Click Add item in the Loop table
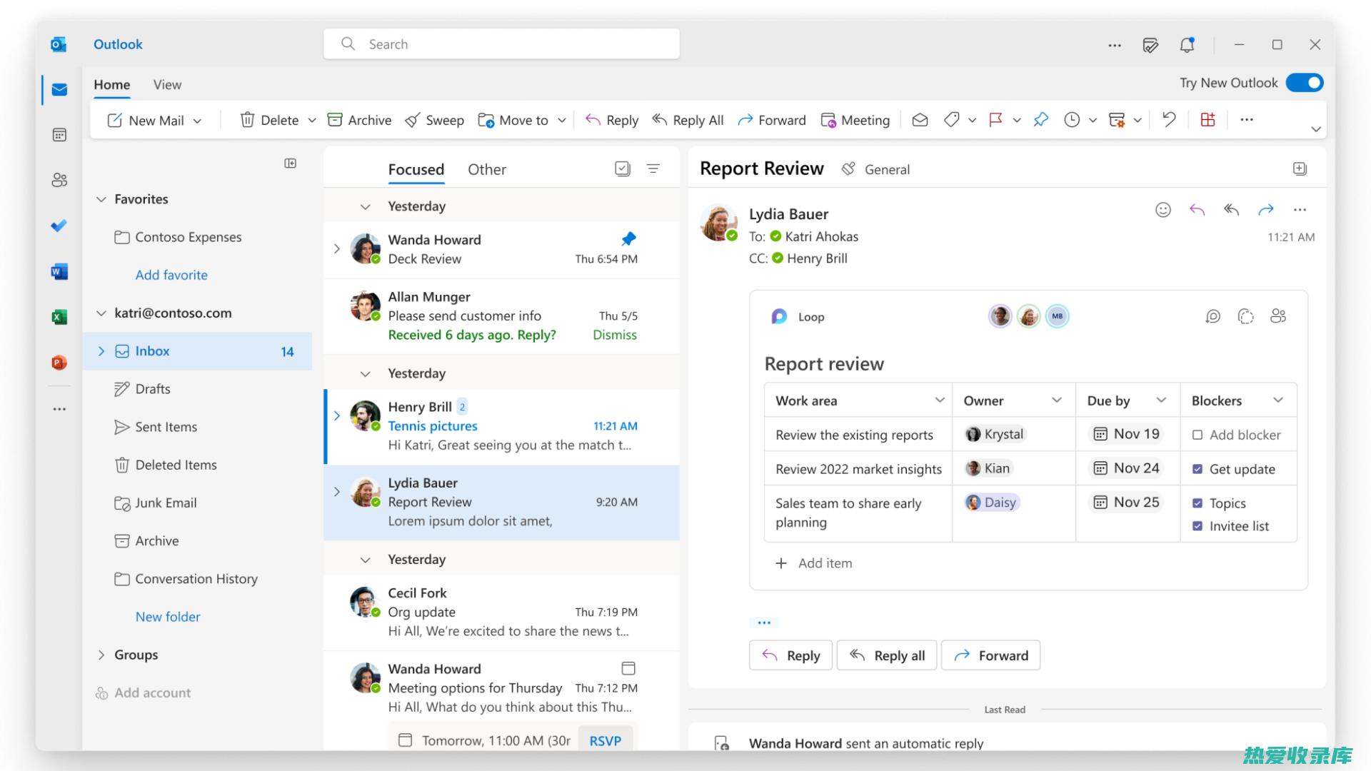This screenshot has height=771, width=1371. coord(813,563)
